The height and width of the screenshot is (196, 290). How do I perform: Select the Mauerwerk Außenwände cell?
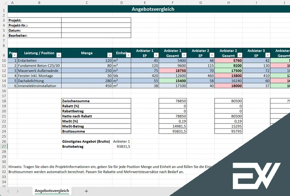pyautogui.click(x=39, y=71)
